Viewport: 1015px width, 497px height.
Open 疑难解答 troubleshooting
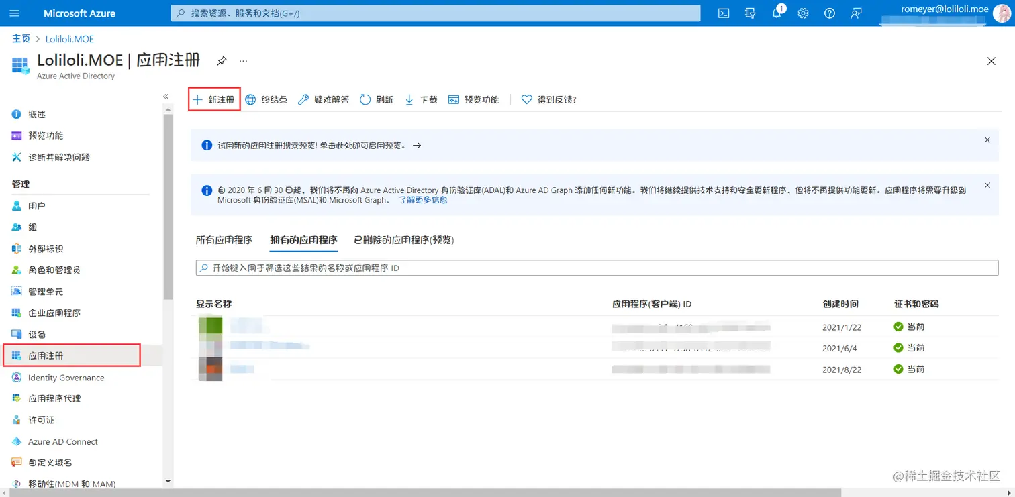point(324,99)
